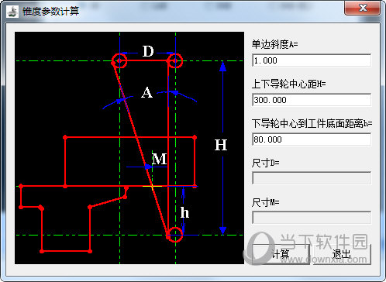Screen dimensions: 386x282
Task: Click the 尺寸D= label
Action: (x=266, y=163)
